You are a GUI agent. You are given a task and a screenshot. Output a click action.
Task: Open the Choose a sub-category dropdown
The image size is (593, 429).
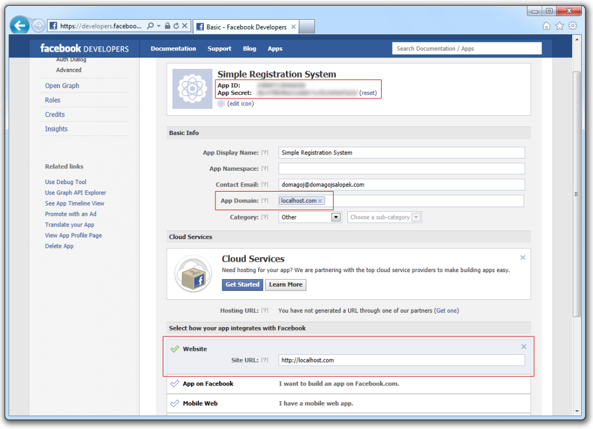point(385,217)
